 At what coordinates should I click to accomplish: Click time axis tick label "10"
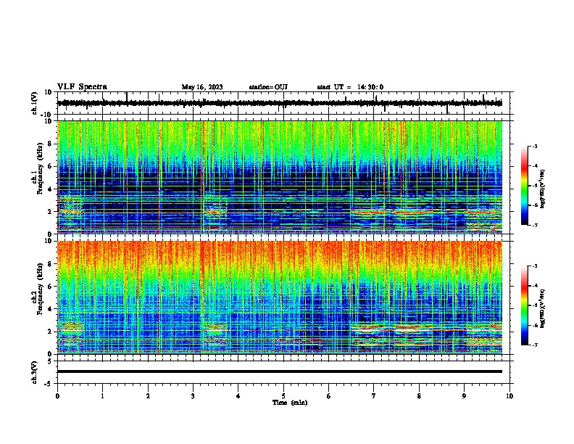tap(509, 396)
